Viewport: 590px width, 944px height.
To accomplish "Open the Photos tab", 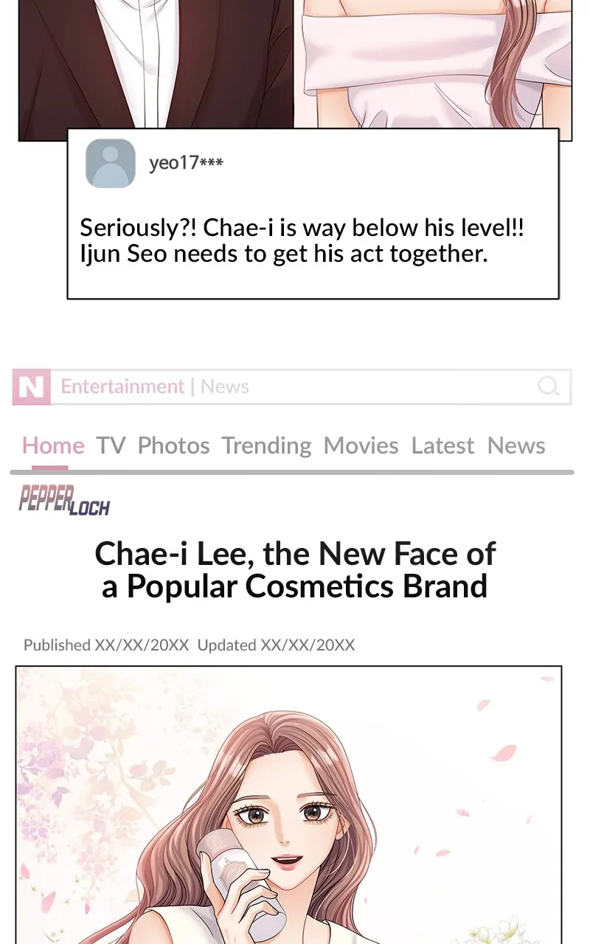I will tap(173, 445).
